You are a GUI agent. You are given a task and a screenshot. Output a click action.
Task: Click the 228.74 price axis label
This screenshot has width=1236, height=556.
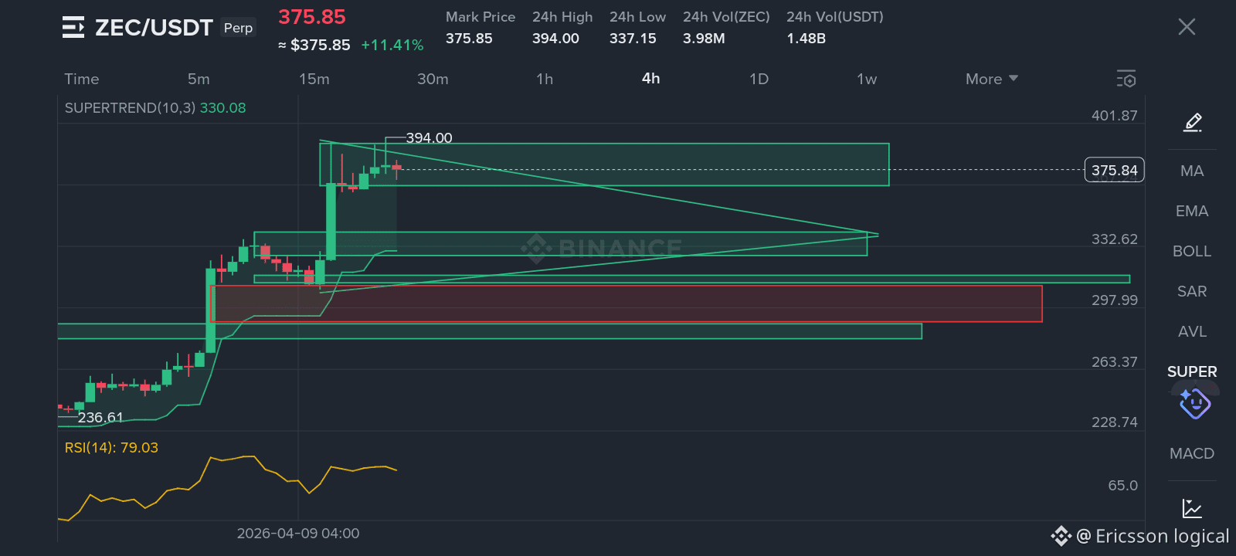[x=1114, y=422]
